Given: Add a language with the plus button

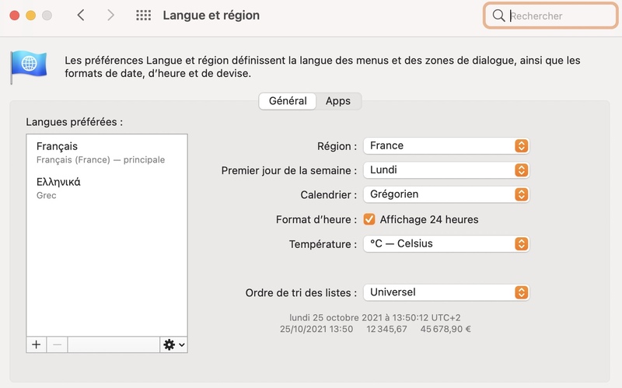Looking at the screenshot, I should tap(37, 344).
